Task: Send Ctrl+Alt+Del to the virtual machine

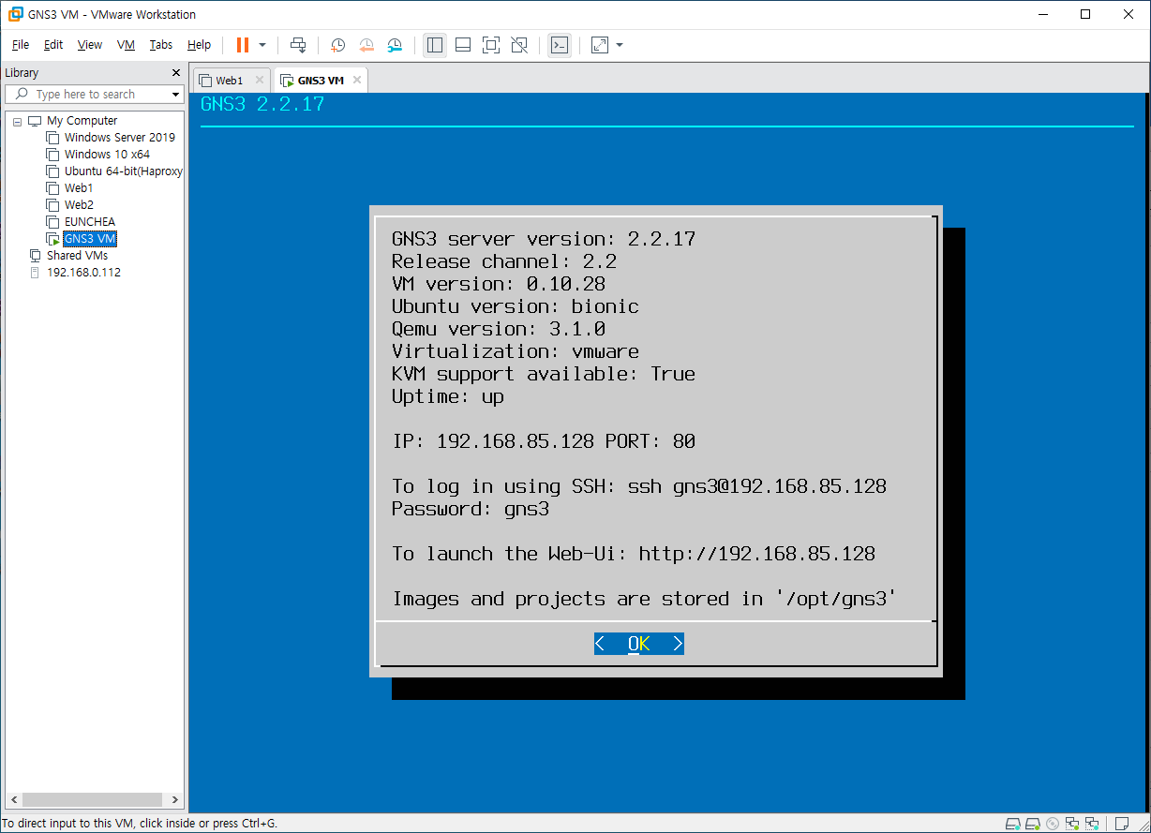Action: tap(298, 45)
